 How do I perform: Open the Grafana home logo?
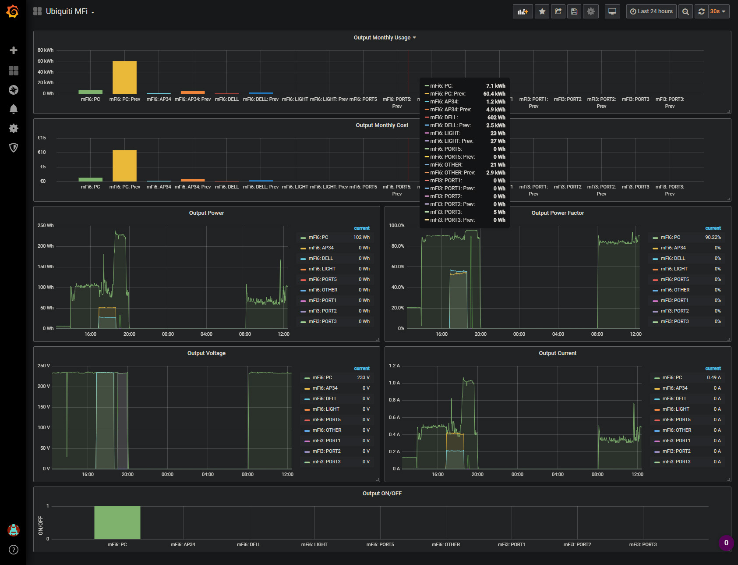13,11
